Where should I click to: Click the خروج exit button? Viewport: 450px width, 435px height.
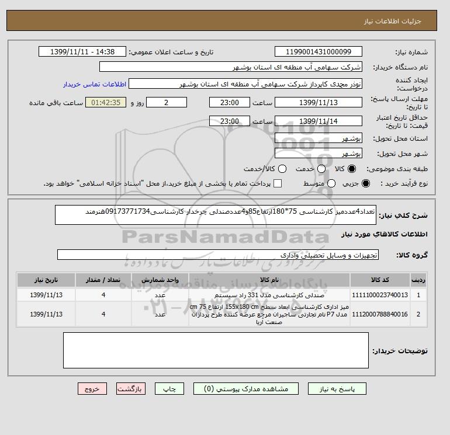[92, 389]
